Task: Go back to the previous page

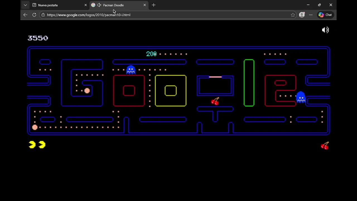Action: pos(25,15)
